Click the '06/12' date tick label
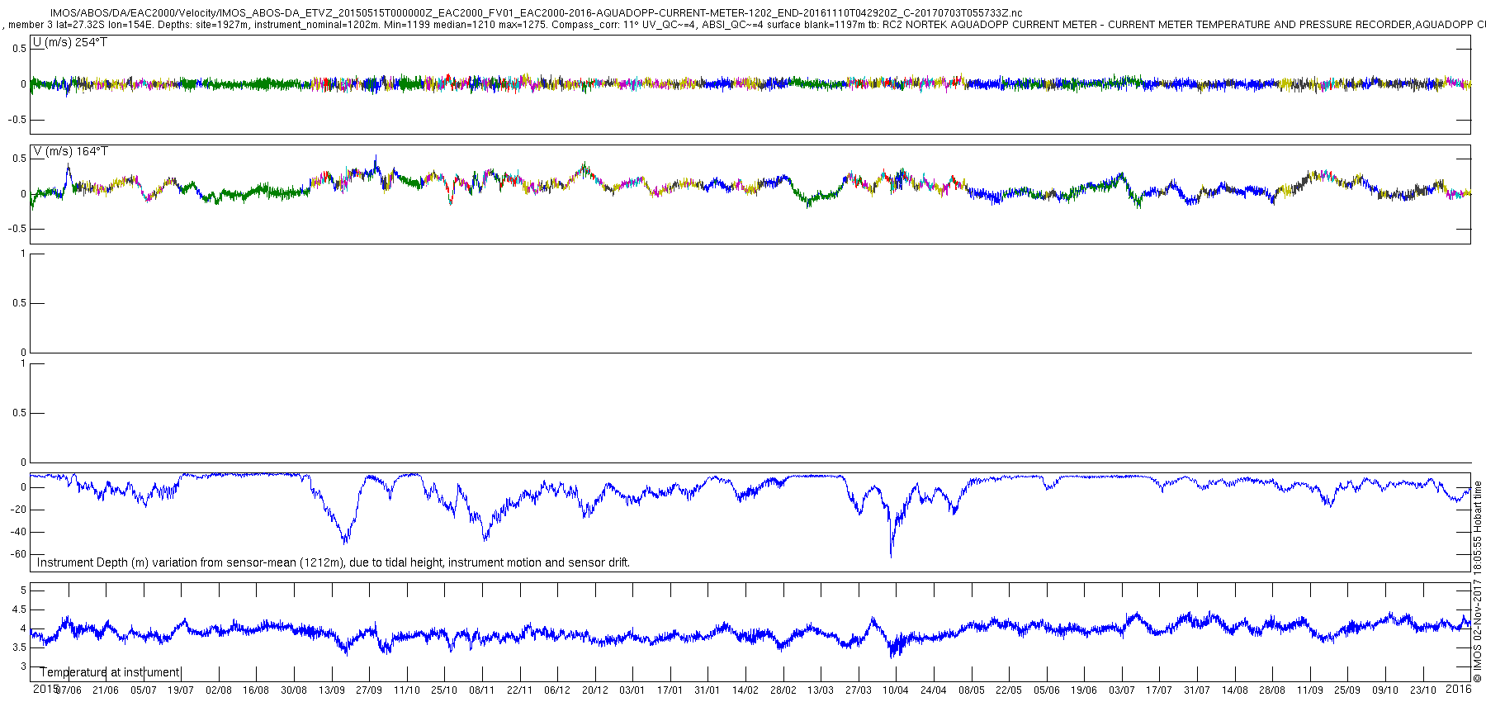The width and height of the screenshot is (1486, 702). 557,690
